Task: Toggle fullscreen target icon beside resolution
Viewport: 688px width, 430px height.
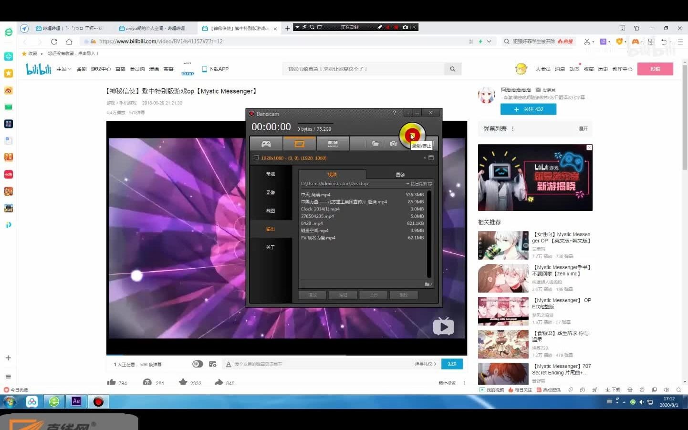Action: tap(431, 158)
